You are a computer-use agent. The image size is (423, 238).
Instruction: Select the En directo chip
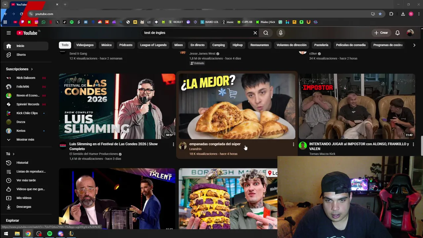pyautogui.click(x=198, y=45)
